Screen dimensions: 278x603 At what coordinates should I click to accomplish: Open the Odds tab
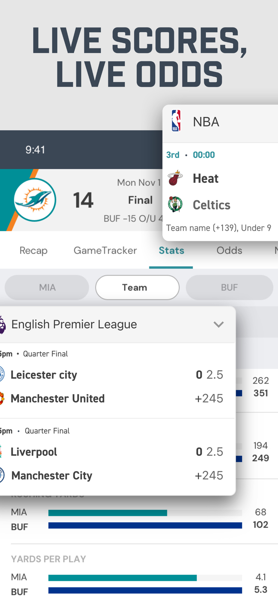point(229,251)
